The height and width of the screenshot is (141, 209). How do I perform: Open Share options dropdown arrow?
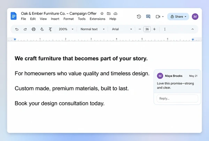pos(185,17)
